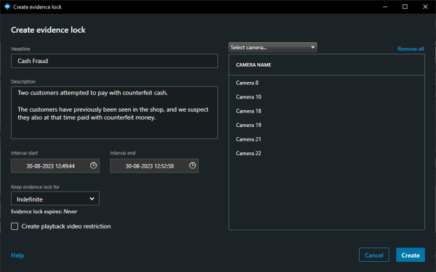Open the Keep evidence lock for dropdown
The image size is (436, 272).
[55, 199]
